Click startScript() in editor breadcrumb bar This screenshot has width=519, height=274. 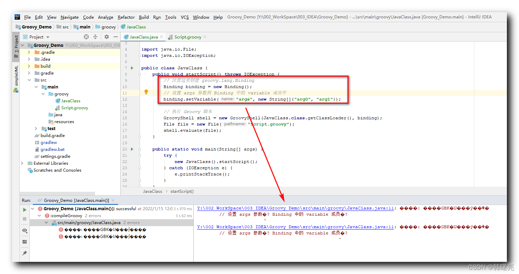[182, 191]
